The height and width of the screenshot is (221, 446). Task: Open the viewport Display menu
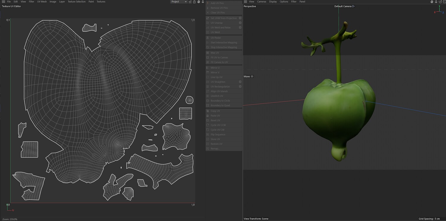[x=273, y=2]
